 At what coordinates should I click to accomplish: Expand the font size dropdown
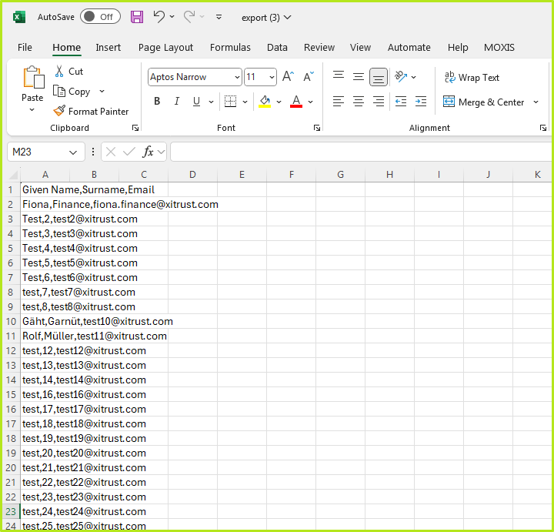272,77
